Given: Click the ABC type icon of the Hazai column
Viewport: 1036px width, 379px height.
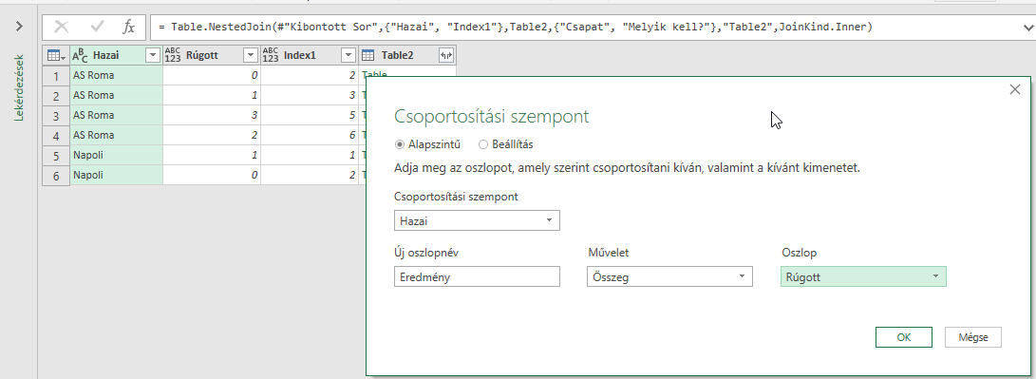Looking at the screenshot, I should point(80,55).
